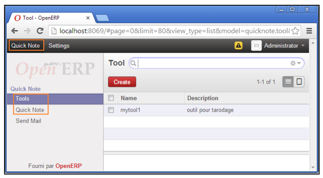
Task: Click the browser forward arrow
Action: [x=27, y=31]
